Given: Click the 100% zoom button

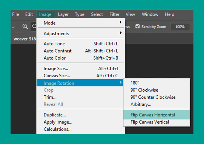Looking at the screenshot, I should (180, 27).
